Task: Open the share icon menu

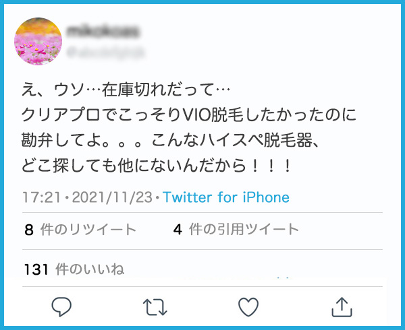Action: tap(342, 306)
